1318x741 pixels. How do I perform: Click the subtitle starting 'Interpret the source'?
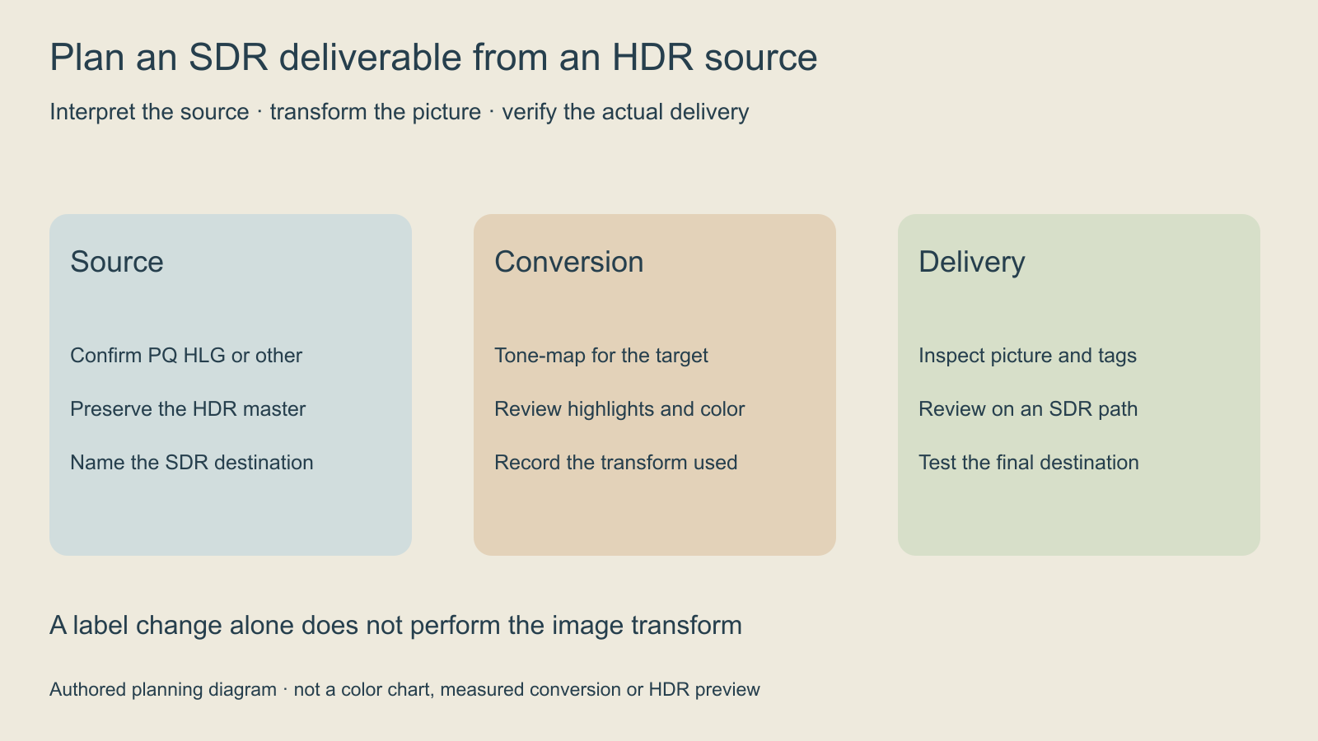[400, 112]
